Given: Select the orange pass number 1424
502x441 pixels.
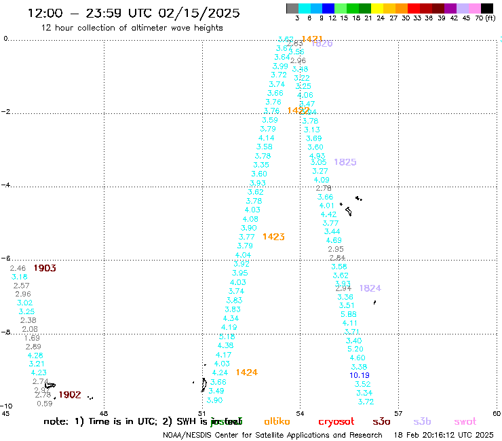Looking at the screenshot, I should click(246, 372).
